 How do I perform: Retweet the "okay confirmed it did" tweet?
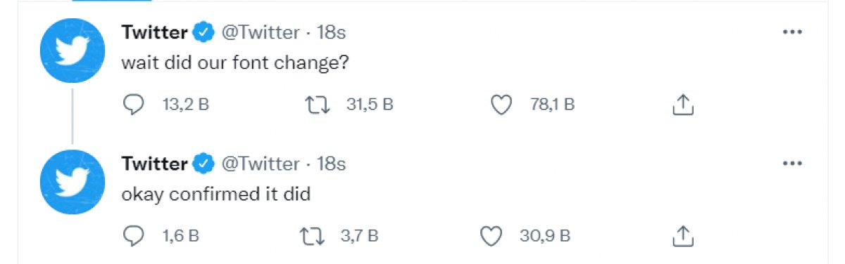point(314,236)
